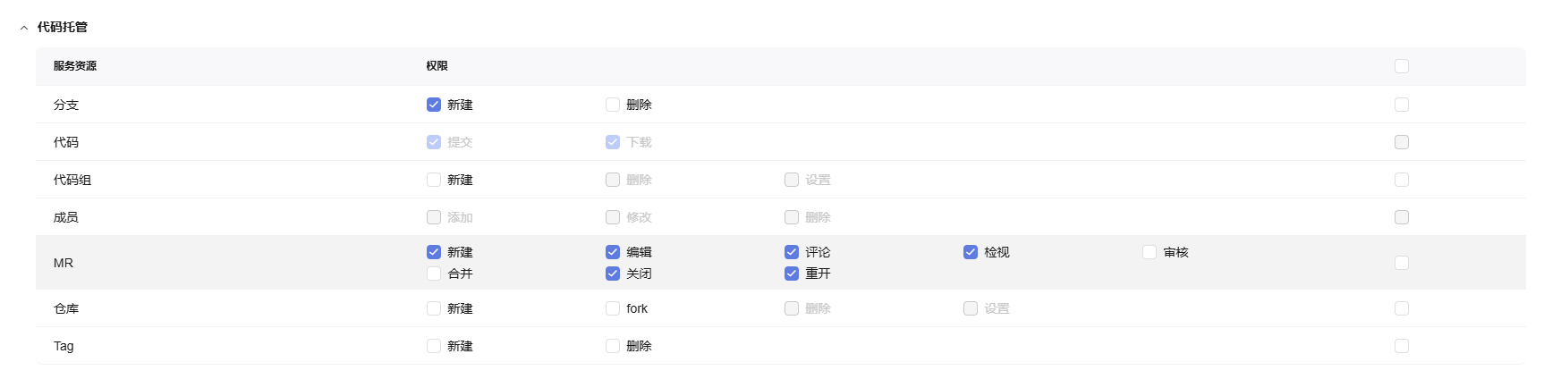
Task: Select all permissions via header checkbox
Action: pyautogui.click(x=1402, y=66)
